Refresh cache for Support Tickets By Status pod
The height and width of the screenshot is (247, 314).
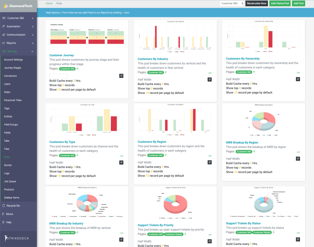(x=298, y=239)
